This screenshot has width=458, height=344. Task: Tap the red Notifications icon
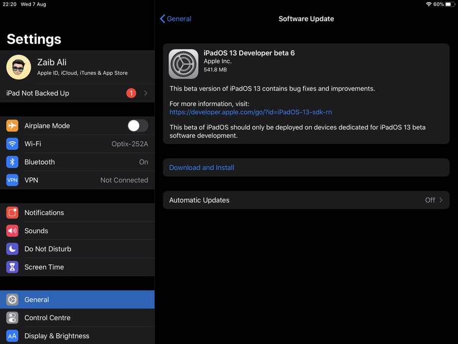12,213
